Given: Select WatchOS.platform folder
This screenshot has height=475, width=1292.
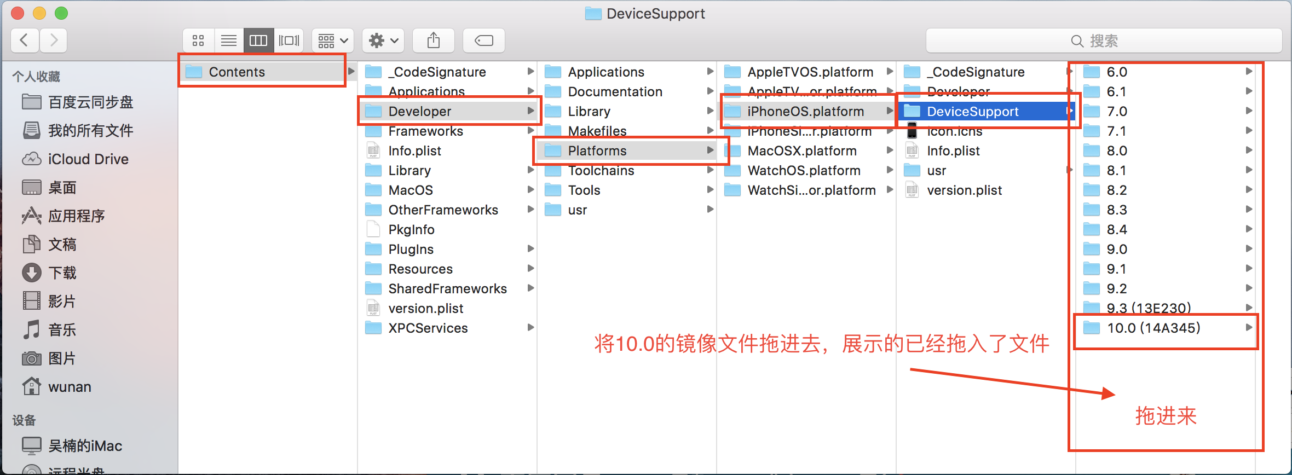Looking at the screenshot, I should click(806, 170).
